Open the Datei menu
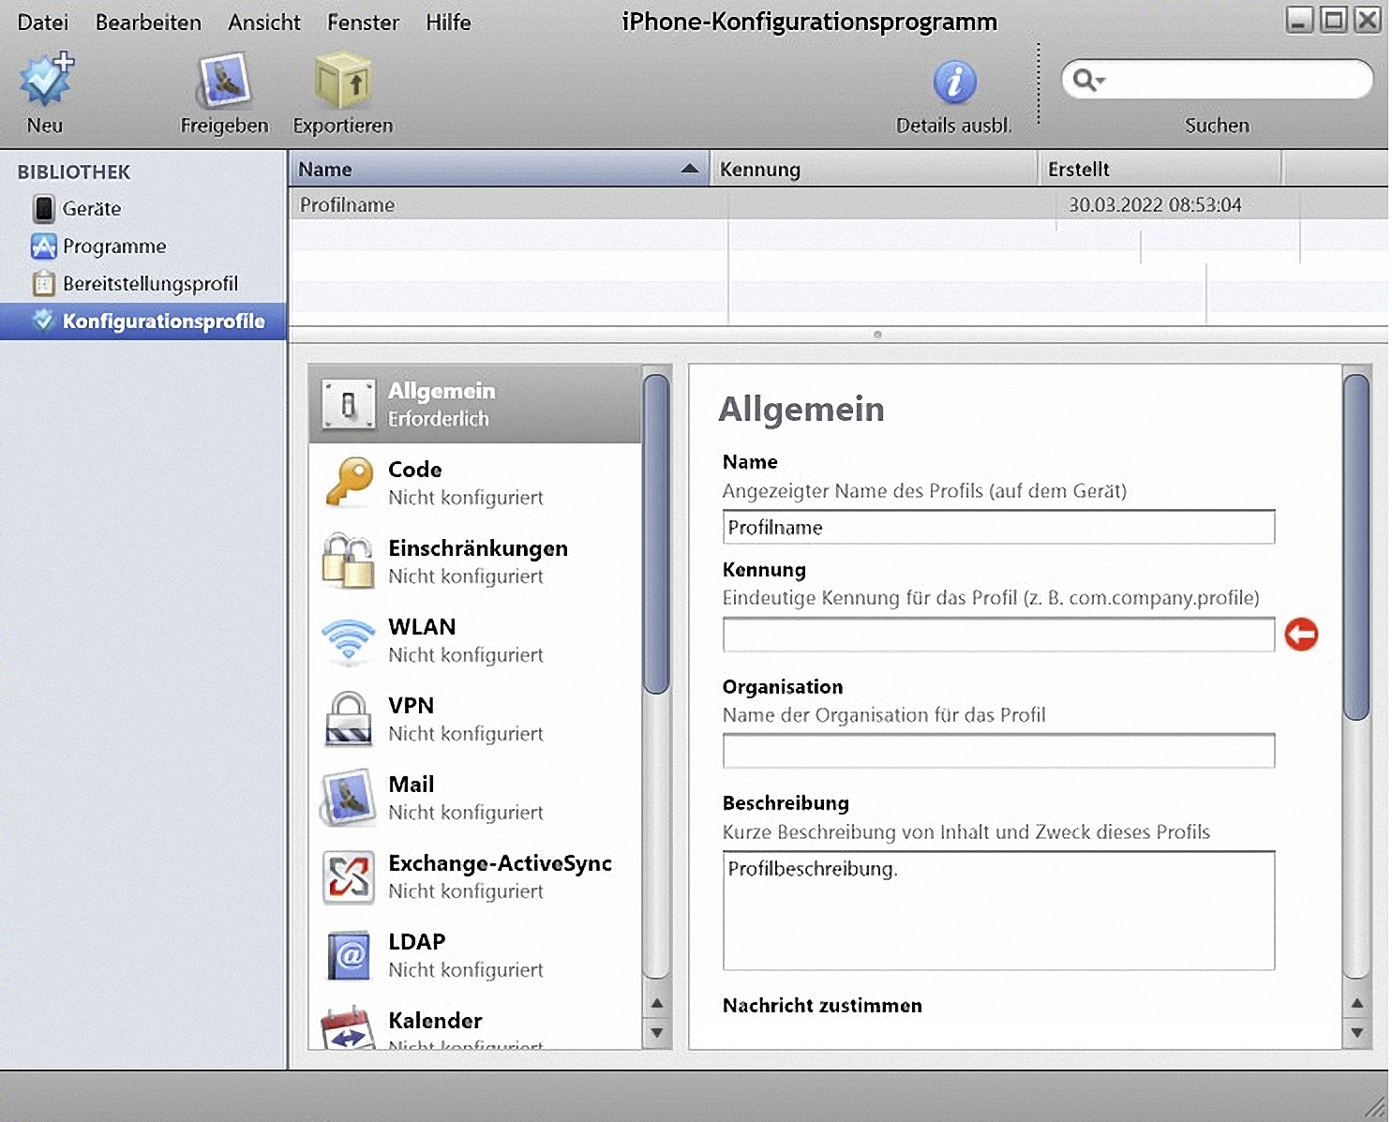1392x1122 pixels. click(43, 22)
